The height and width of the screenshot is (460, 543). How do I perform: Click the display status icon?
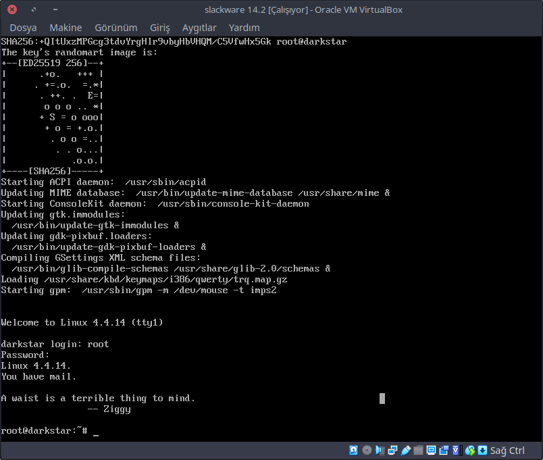coord(431,451)
